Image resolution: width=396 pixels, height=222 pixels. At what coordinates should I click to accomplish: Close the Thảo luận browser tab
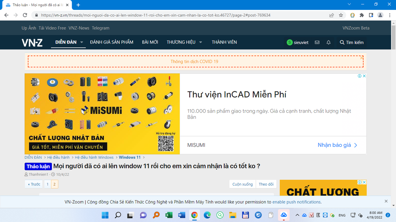(67, 5)
